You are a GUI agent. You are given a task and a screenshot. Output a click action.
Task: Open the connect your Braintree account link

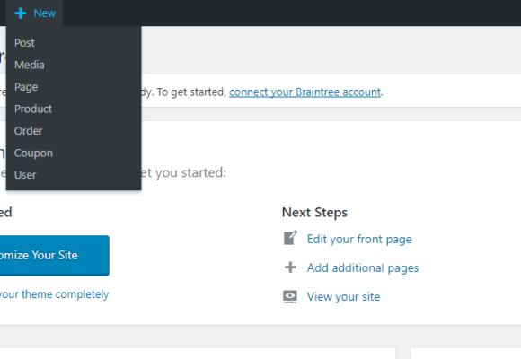[305, 92]
